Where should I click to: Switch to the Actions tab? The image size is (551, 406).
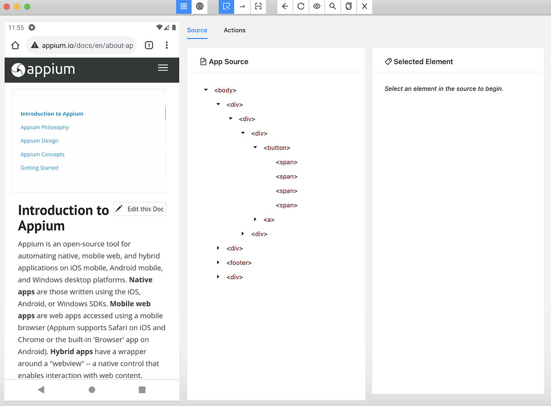point(235,31)
